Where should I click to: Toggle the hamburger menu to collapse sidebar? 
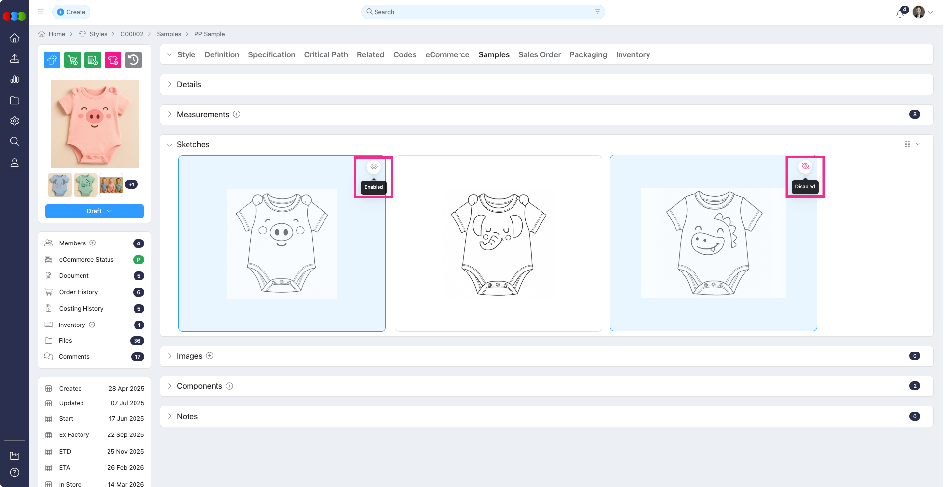coord(41,12)
